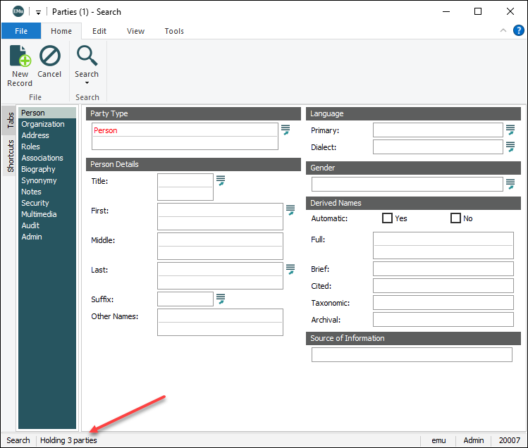528x448 pixels.
Task: Click the Last name input field
Action: pyautogui.click(x=220, y=269)
